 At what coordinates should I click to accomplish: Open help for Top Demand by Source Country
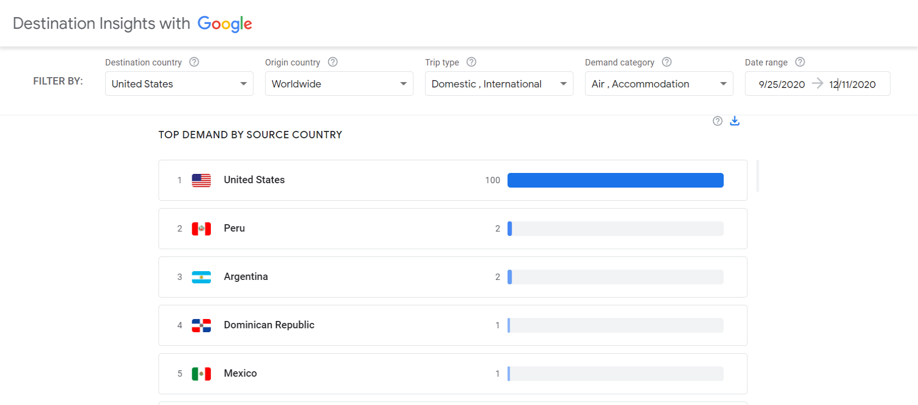pyautogui.click(x=717, y=121)
